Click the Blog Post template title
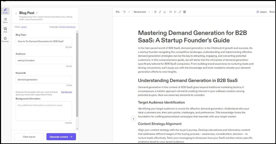Image resolution: width=276 pixels, height=144 pixels. 27,13
